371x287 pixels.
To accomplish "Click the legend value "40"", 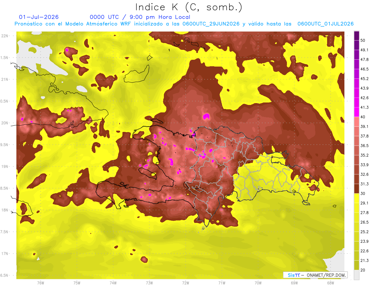I will (x=363, y=117).
